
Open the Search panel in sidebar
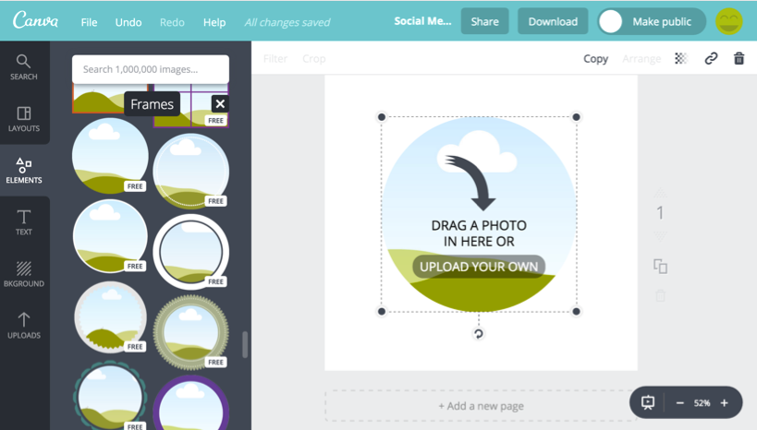[x=24, y=66]
